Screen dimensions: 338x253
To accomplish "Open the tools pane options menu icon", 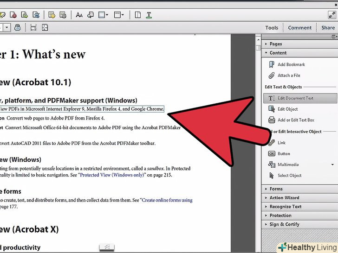I will tap(335, 37).
